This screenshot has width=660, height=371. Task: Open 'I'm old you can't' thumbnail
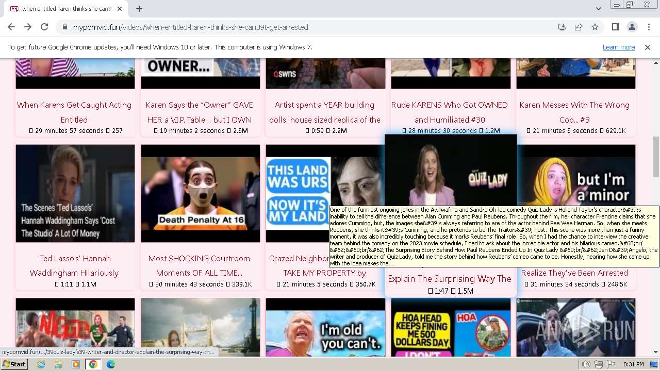[x=325, y=327]
